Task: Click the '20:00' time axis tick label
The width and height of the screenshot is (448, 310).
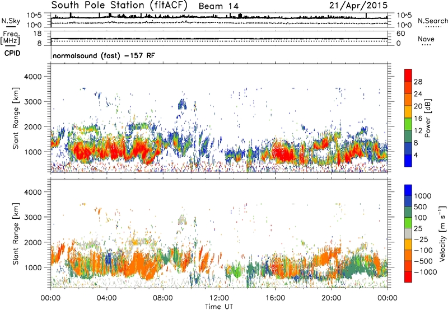Action: (x=331, y=298)
